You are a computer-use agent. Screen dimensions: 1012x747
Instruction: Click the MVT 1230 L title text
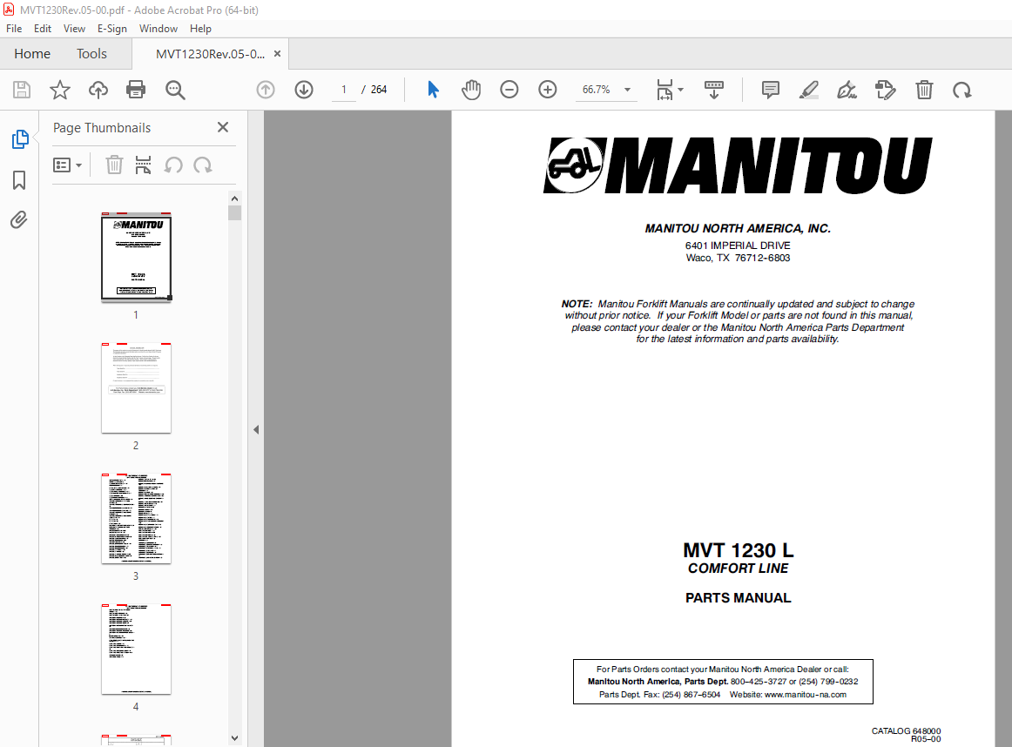click(738, 550)
